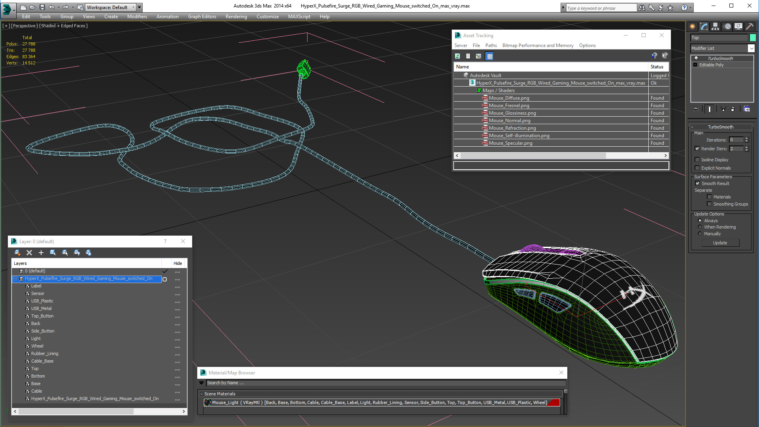Open the MAXScript menu
Viewport: 759px width, 427px height.
299,17
